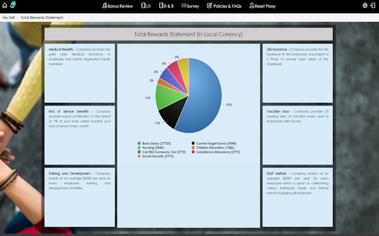Toggle the Housing legend entry
This screenshot has height=236, width=379.
(151, 148)
